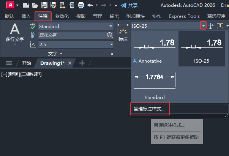
Task: Select the 注释 ribbon tab
Action: [x=43, y=16]
